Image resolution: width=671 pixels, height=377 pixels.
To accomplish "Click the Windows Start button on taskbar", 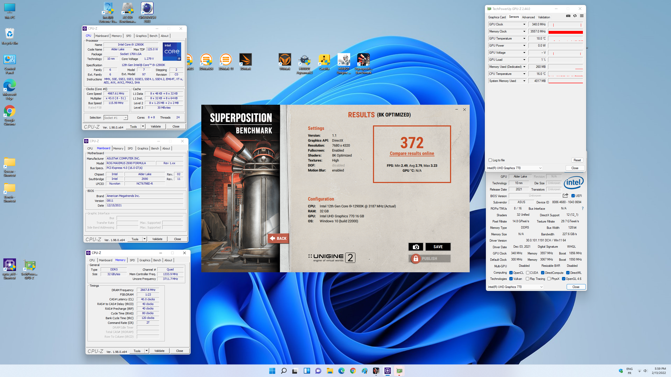I will (272, 371).
